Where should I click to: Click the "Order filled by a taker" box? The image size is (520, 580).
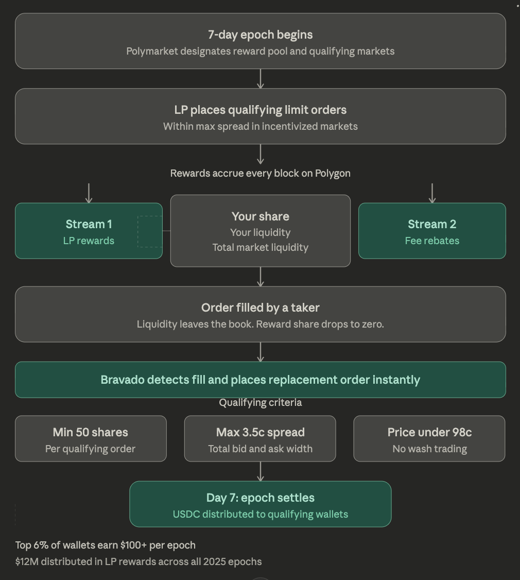260,314
